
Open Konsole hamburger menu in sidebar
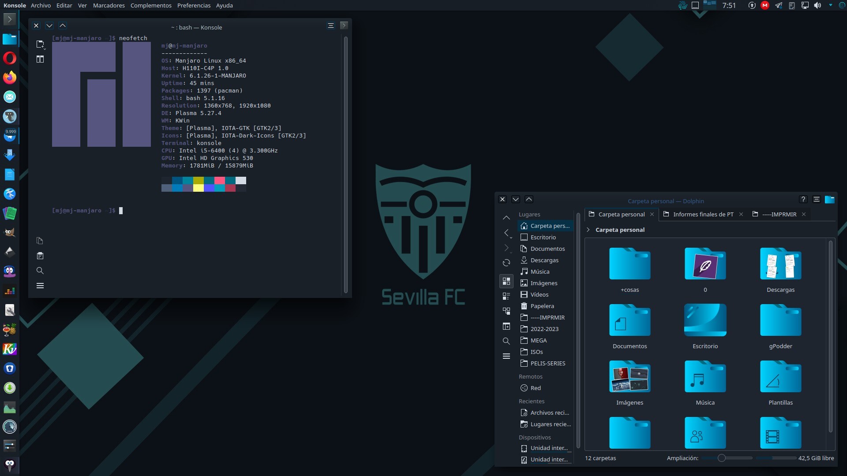[40, 286]
